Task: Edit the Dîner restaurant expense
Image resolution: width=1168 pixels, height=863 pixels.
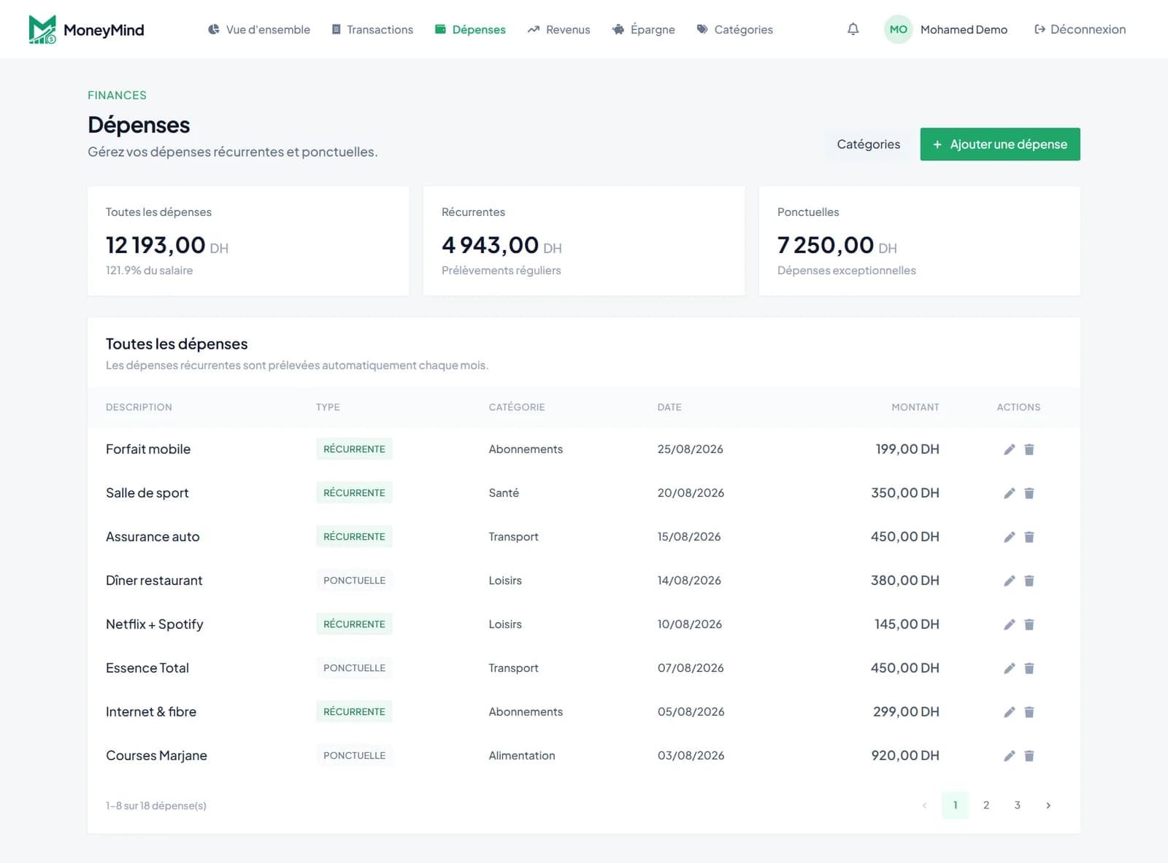Action: (x=1009, y=581)
